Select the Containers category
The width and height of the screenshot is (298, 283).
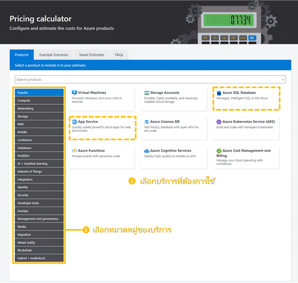coord(39,140)
